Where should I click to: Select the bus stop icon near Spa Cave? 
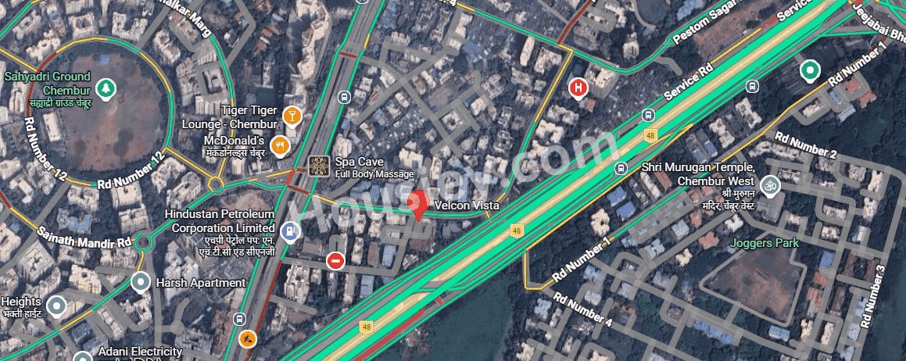click(345, 97)
